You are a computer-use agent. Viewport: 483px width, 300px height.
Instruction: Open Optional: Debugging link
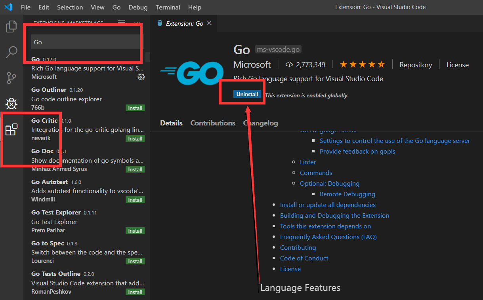pos(330,183)
